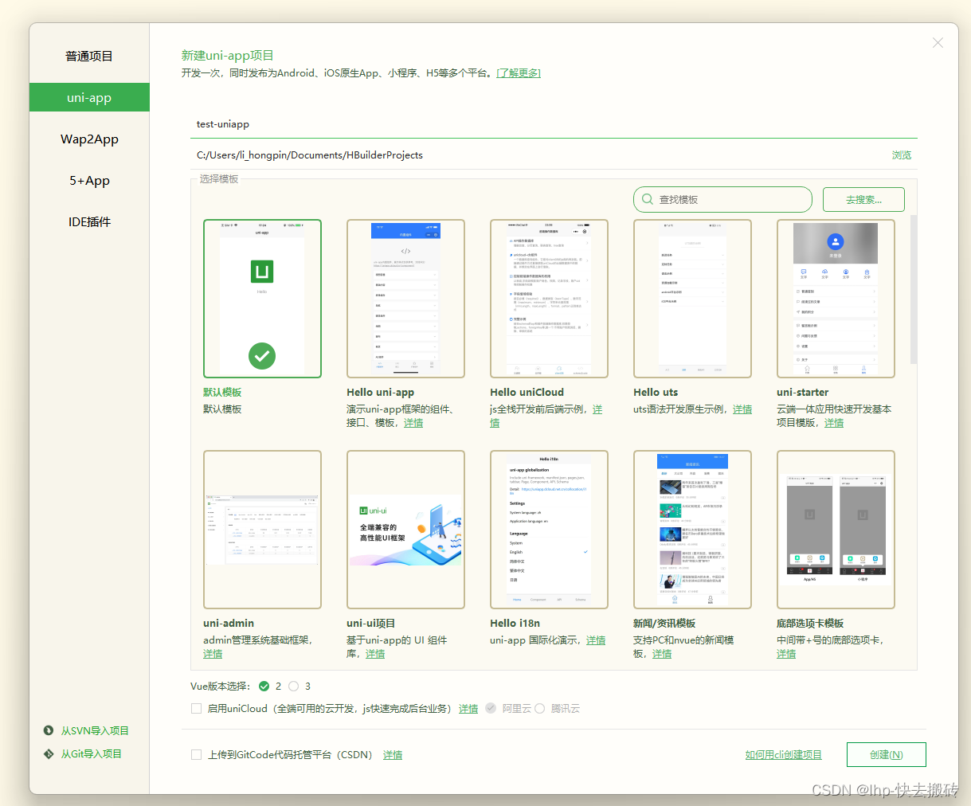
Task: Select the Hello i18n template thumbnail
Action: pos(549,530)
